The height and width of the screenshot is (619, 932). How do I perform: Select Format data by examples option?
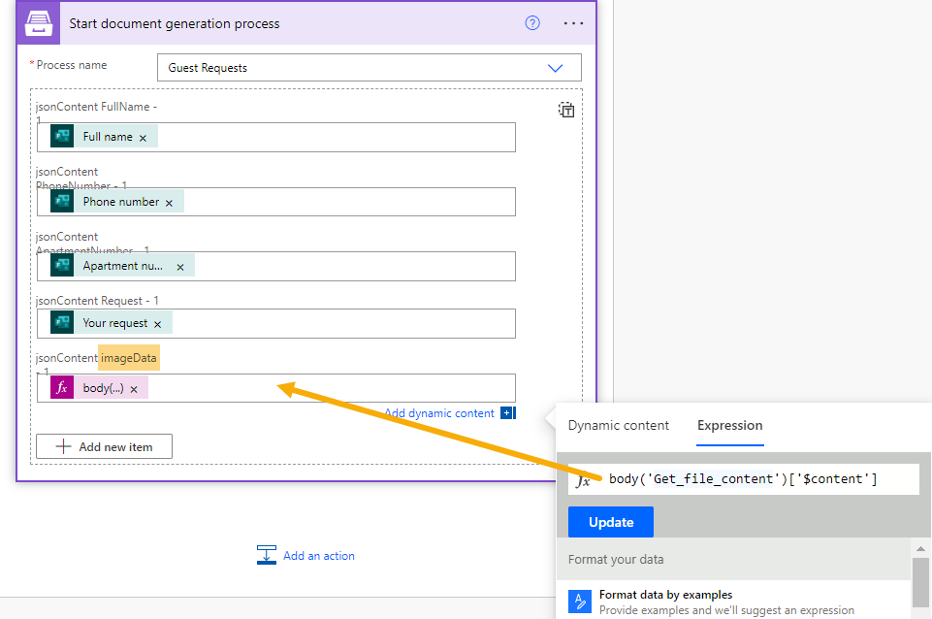click(733, 602)
